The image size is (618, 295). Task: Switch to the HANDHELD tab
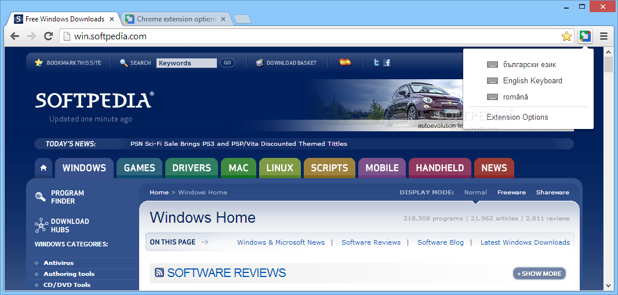coord(440,168)
